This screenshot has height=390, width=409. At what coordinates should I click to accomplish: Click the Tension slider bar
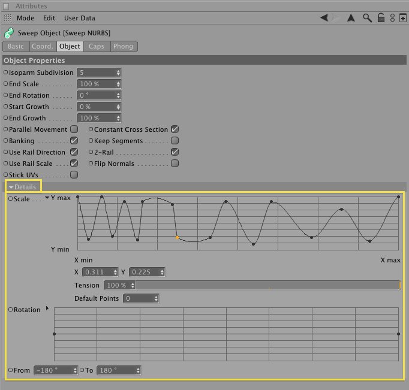[267, 285]
